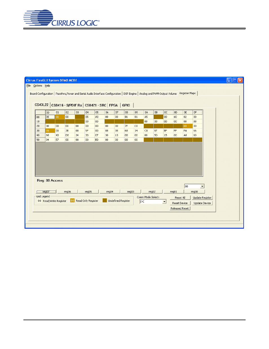Toggle the reg02 bit button
The height and width of the screenshot is (349, 269).
click(152, 192)
